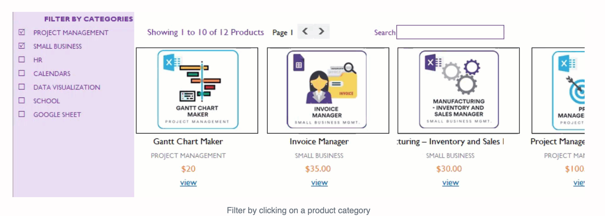605x216 pixels.
Task: Open the Manufacturing Inventory and Sales Manager image
Action: [x=458, y=91]
